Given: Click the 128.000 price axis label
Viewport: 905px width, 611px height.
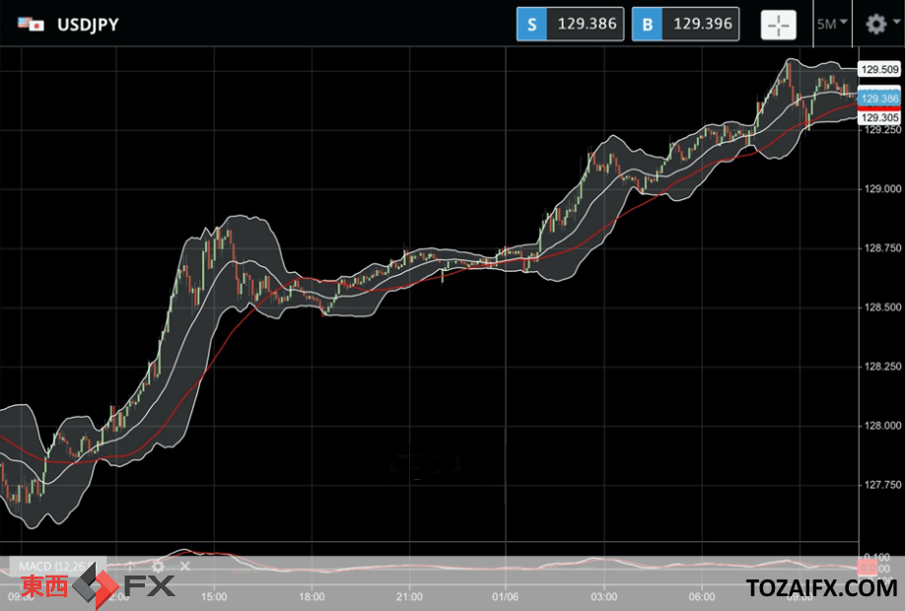Looking at the screenshot, I should [882, 426].
